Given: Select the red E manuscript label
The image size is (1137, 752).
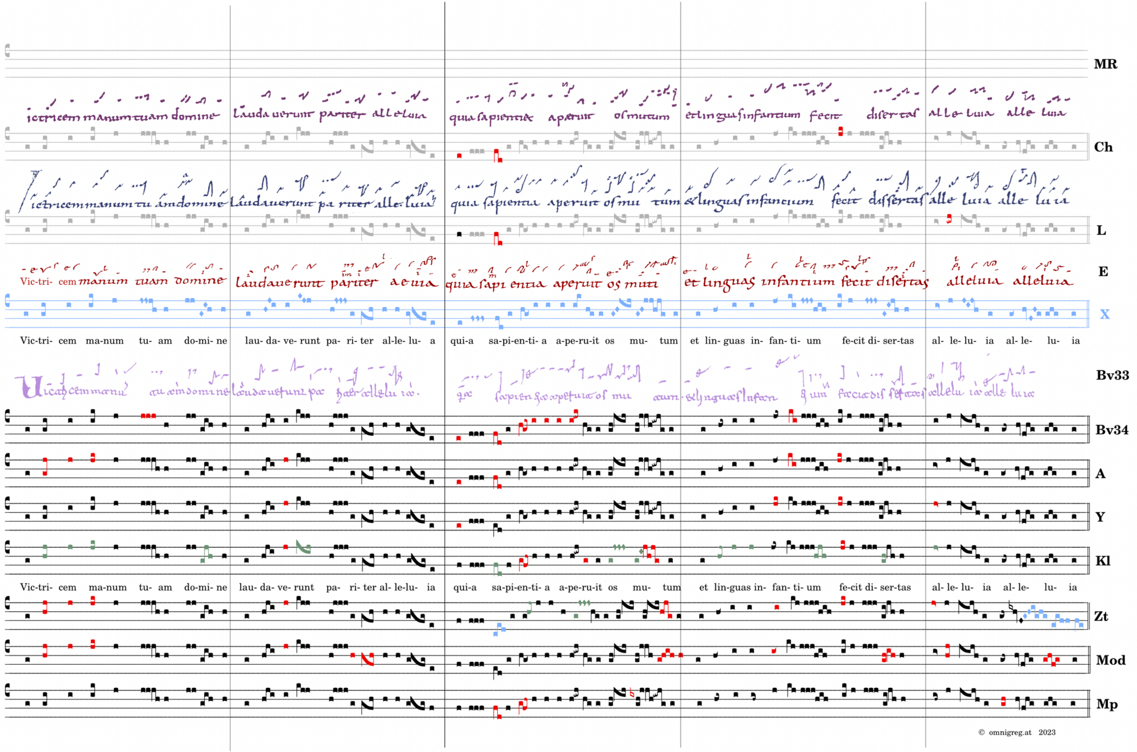Looking at the screenshot, I should click(1102, 271).
